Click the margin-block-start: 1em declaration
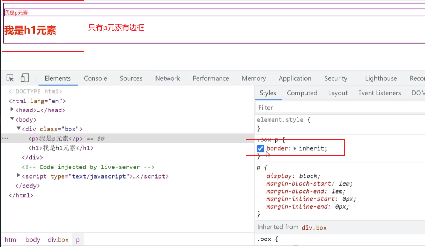Viewport: 425px width, 247px height. click(310, 183)
